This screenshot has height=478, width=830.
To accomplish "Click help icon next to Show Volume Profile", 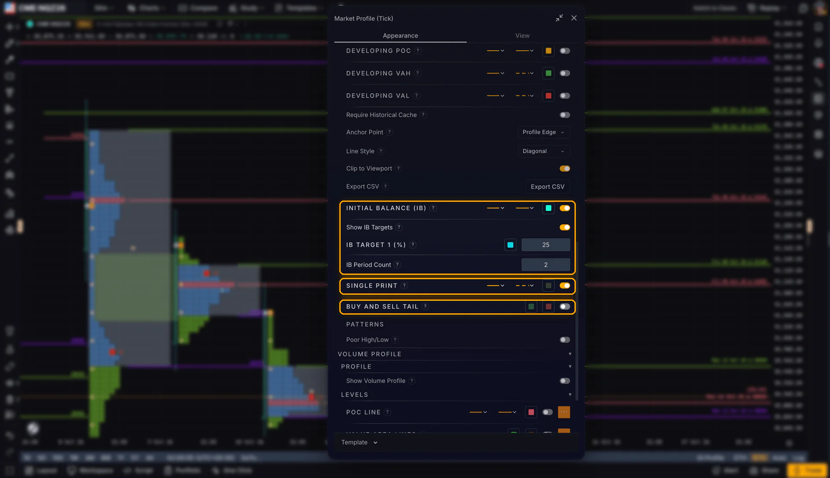I will pos(412,381).
